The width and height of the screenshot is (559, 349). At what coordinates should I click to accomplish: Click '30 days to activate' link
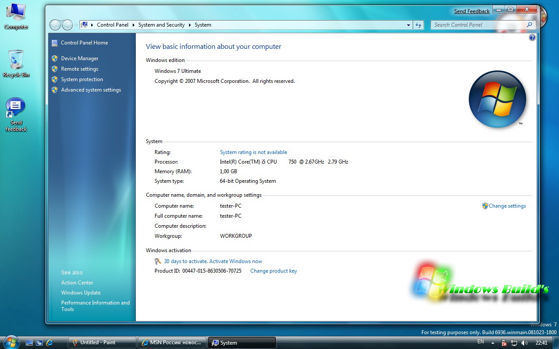pyautogui.click(x=213, y=261)
